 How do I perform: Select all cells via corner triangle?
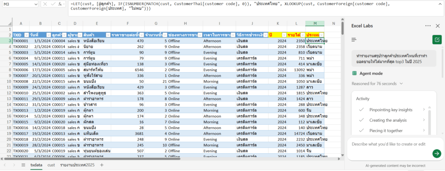(10, 23)
